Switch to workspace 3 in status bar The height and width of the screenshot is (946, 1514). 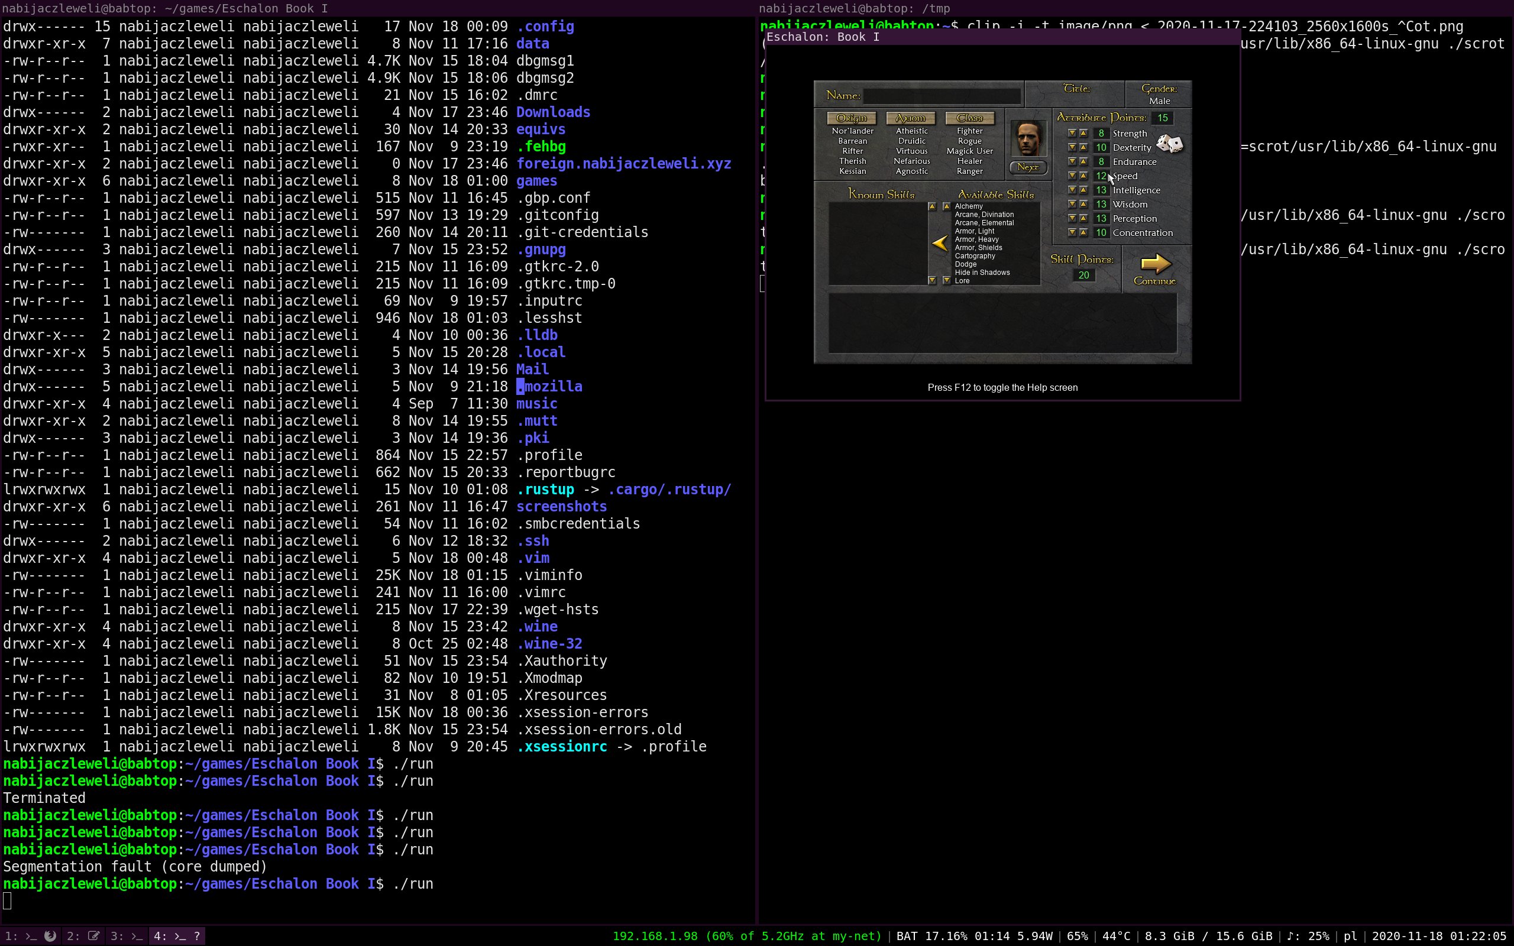coord(127,936)
